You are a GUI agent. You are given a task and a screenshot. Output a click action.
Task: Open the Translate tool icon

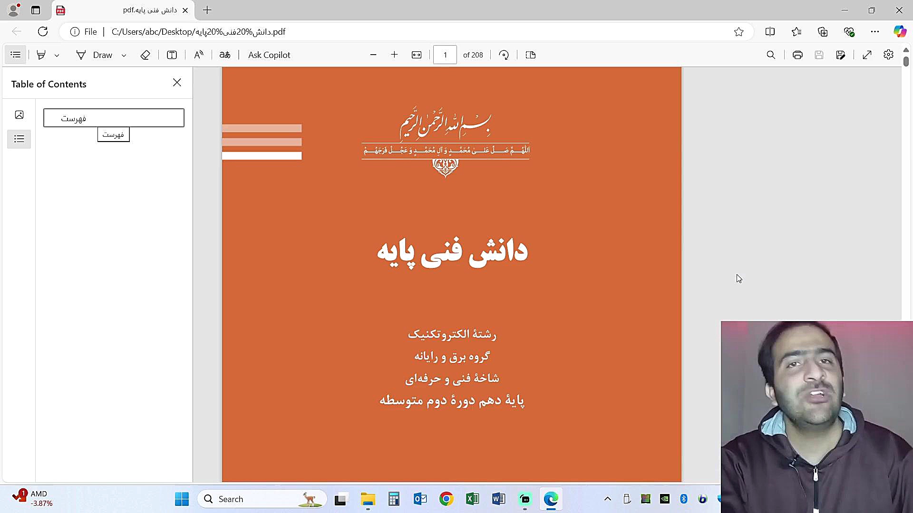225,55
